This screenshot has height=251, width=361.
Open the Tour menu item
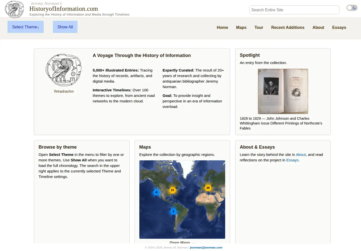point(259,27)
